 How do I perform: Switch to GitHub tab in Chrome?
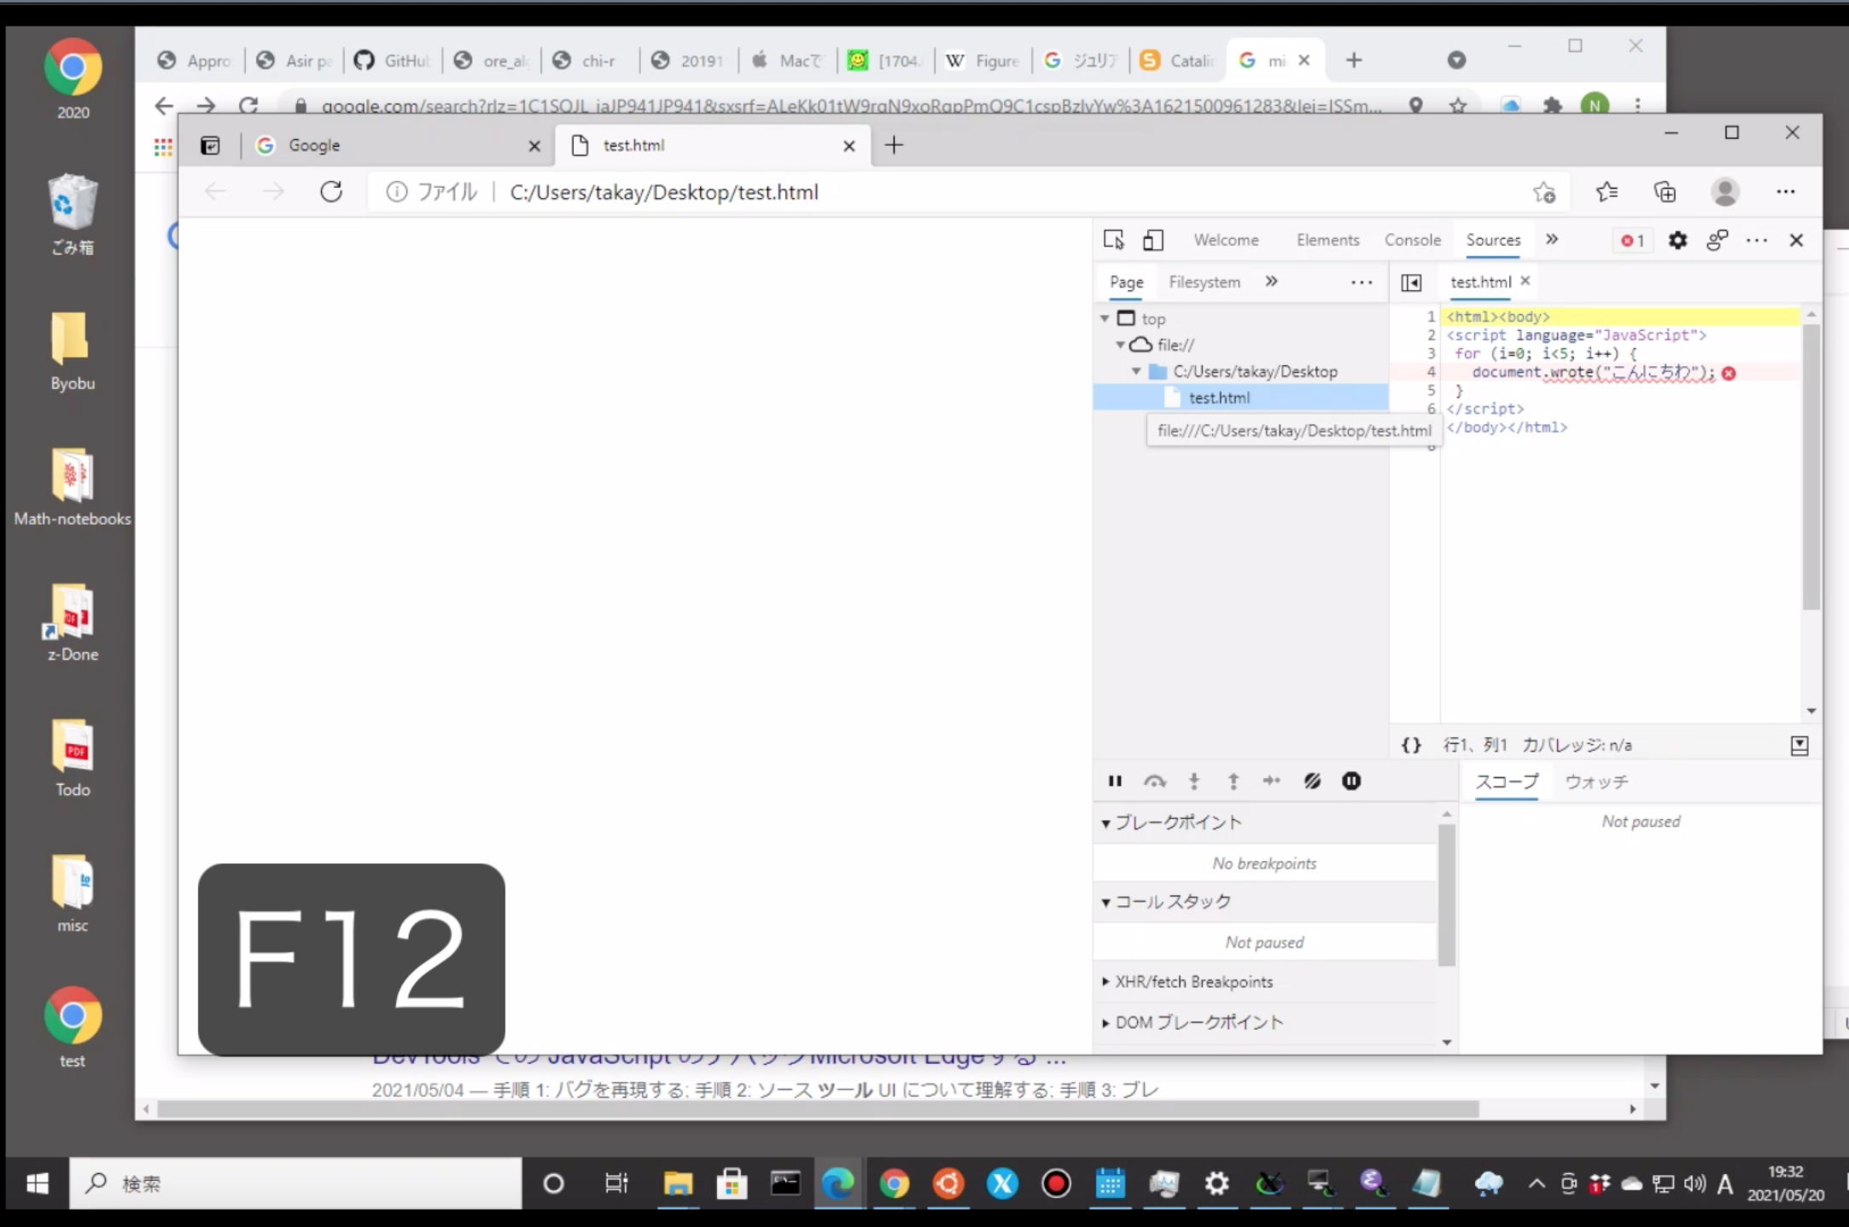coord(393,61)
